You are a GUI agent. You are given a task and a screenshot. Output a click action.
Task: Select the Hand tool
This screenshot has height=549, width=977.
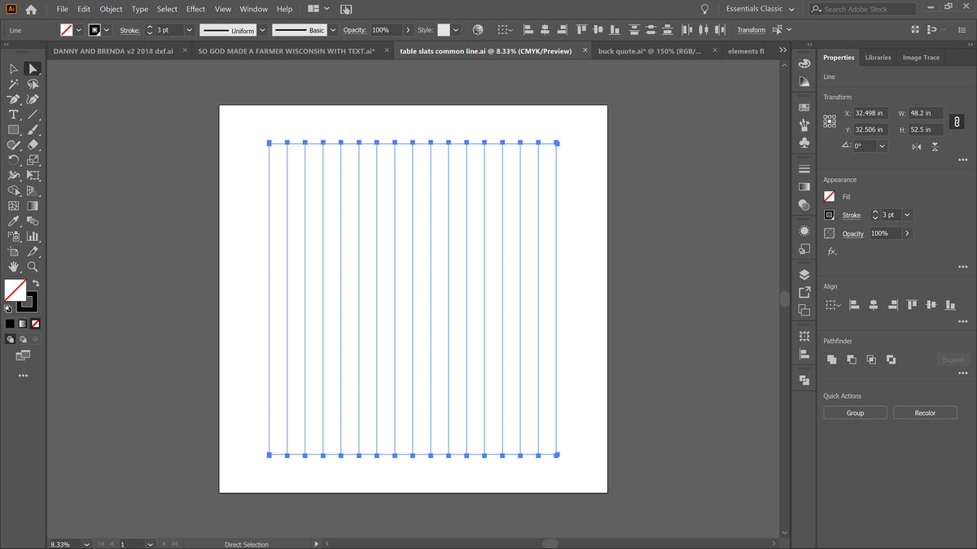14,267
